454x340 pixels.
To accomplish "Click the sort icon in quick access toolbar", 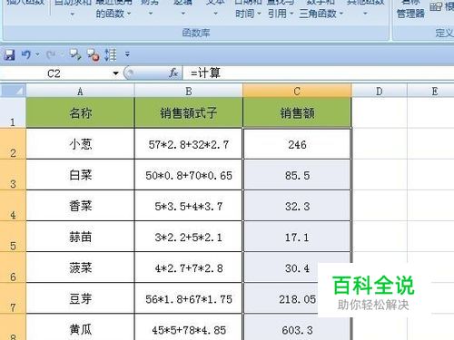I will [111, 55].
